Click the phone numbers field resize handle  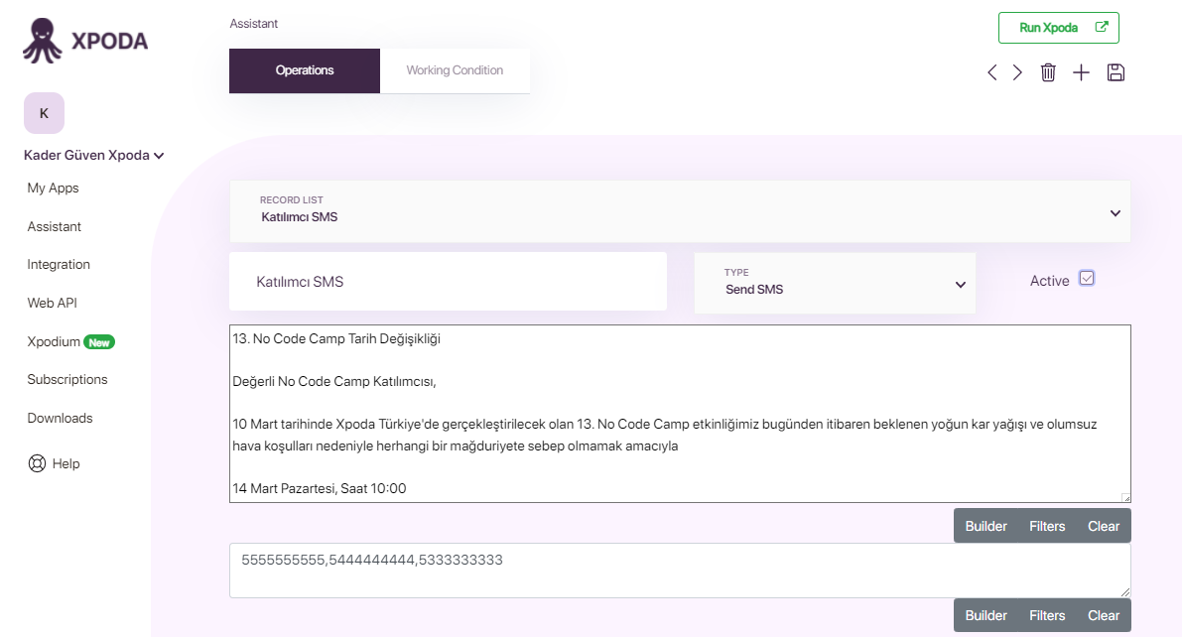tap(1125, 592)
